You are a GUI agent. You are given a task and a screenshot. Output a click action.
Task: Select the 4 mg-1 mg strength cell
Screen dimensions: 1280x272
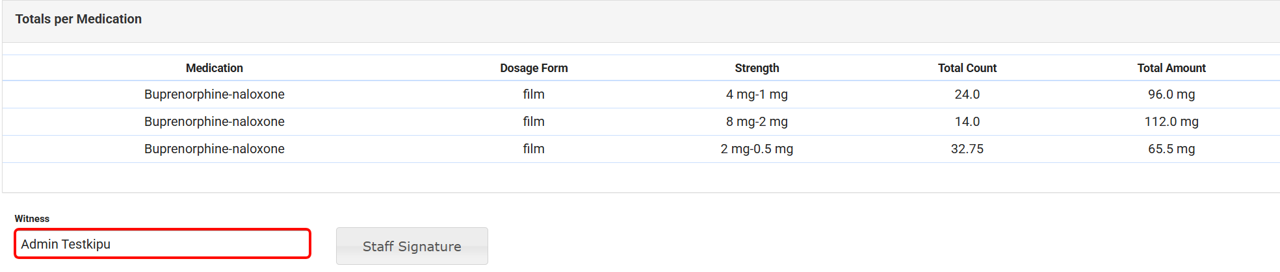point(757,95)
